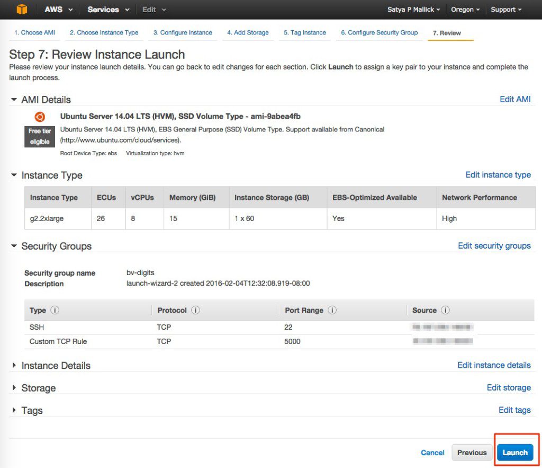Expand the Storage section

coord(14,387)
